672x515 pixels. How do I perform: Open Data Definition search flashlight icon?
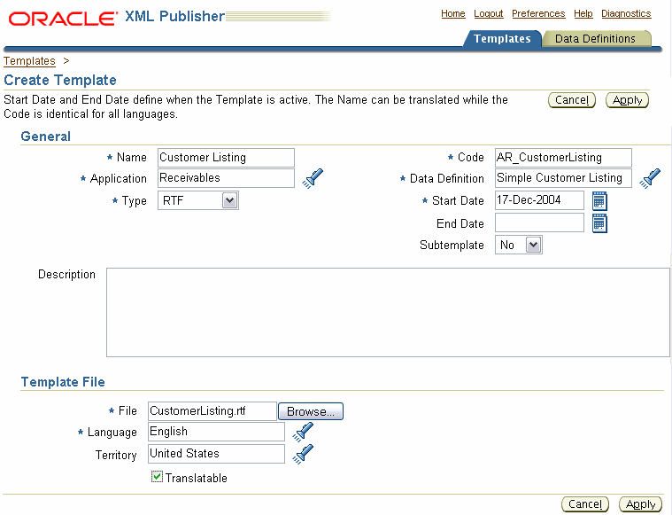[x=650, y=178]
